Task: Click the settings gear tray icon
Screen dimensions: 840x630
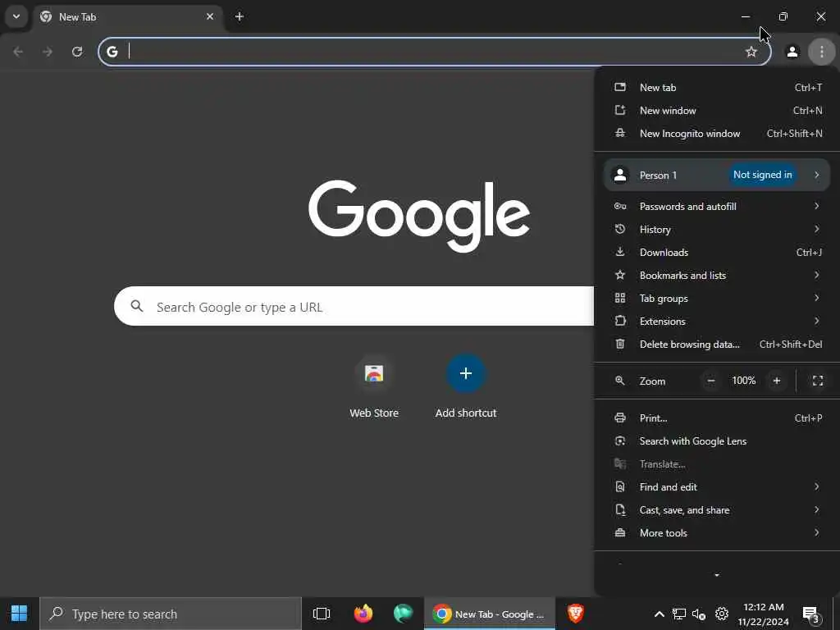Action: 722,614
